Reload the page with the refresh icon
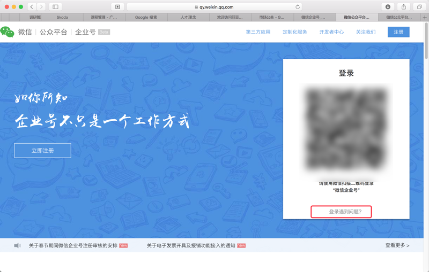 coord(298,7)
